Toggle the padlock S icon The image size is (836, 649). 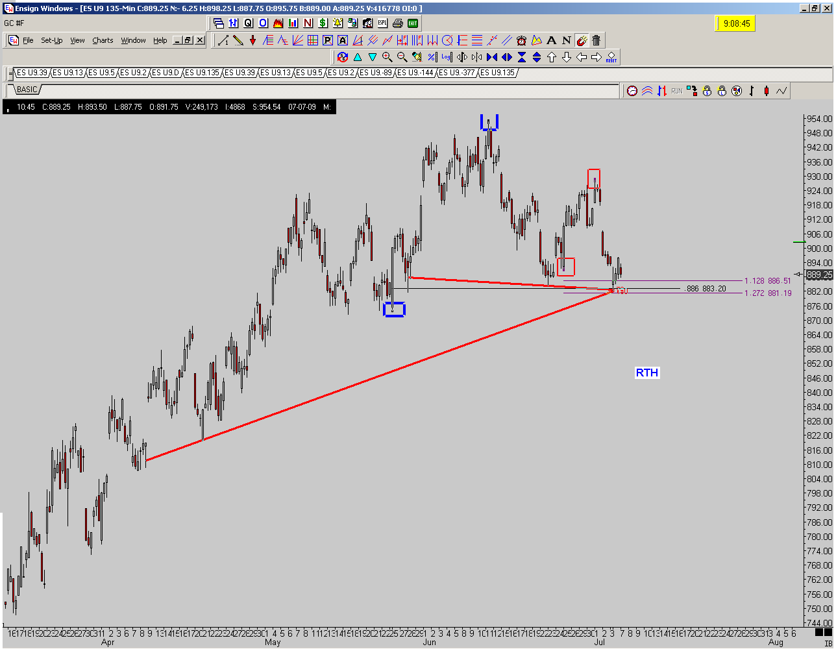(707, 91)
